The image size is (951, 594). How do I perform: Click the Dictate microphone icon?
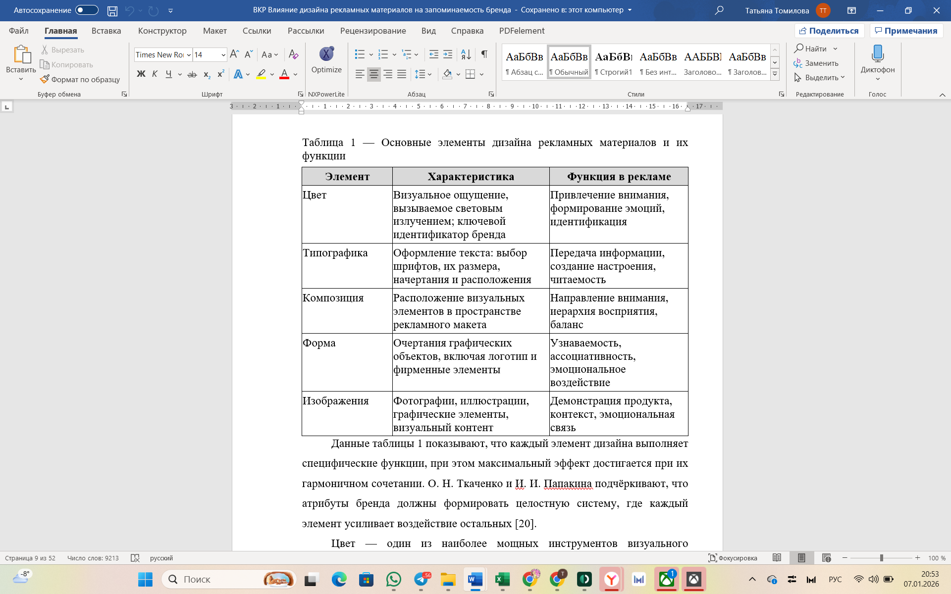coord(877,53)
